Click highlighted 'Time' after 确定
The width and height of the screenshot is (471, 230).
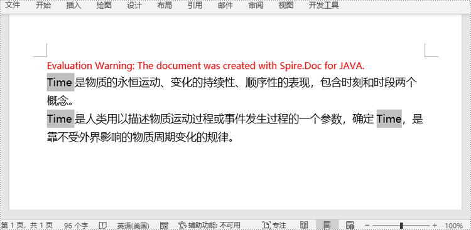tap(389, 118)
